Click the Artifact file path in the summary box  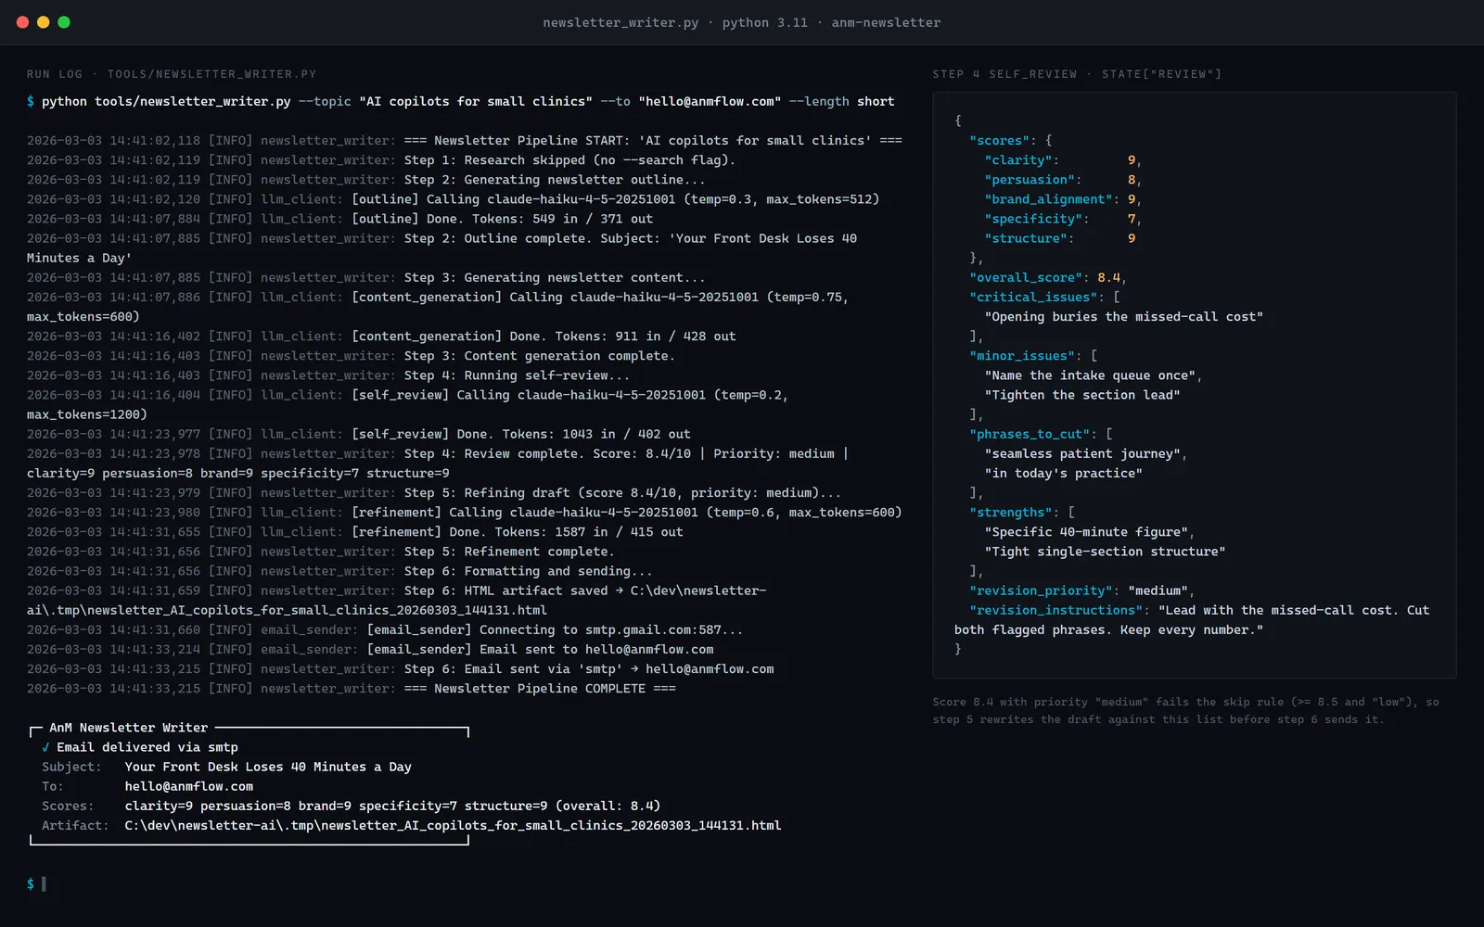453,826
